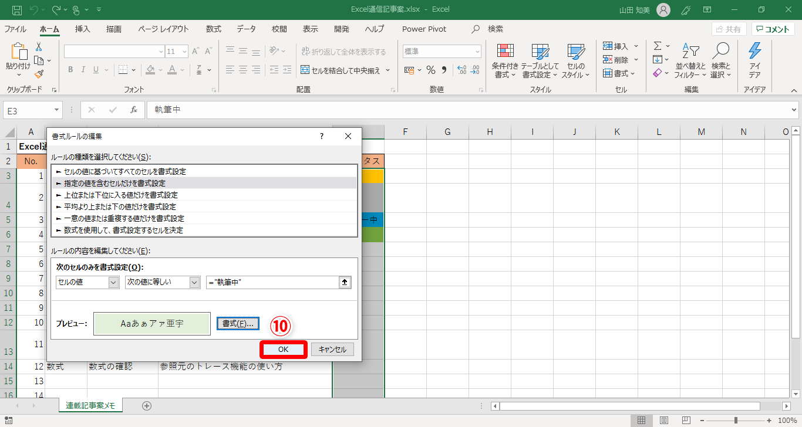This screenshot has height=427, width=802.
Task: Click the formula field showing ＝"執筆中"
Action: click(x=272, y=283)
